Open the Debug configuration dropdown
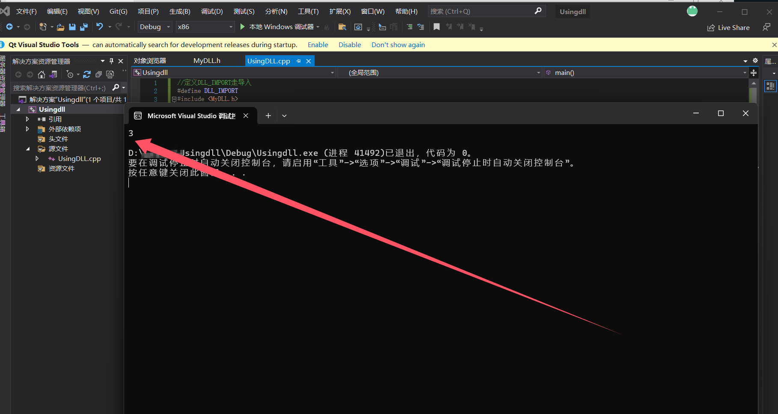 (167, 27)
